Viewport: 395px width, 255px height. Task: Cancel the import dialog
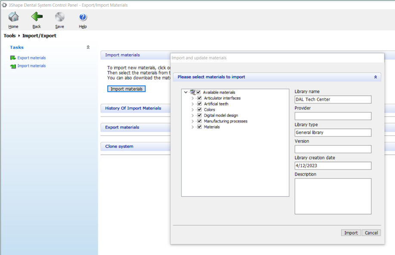pos(371,233)
